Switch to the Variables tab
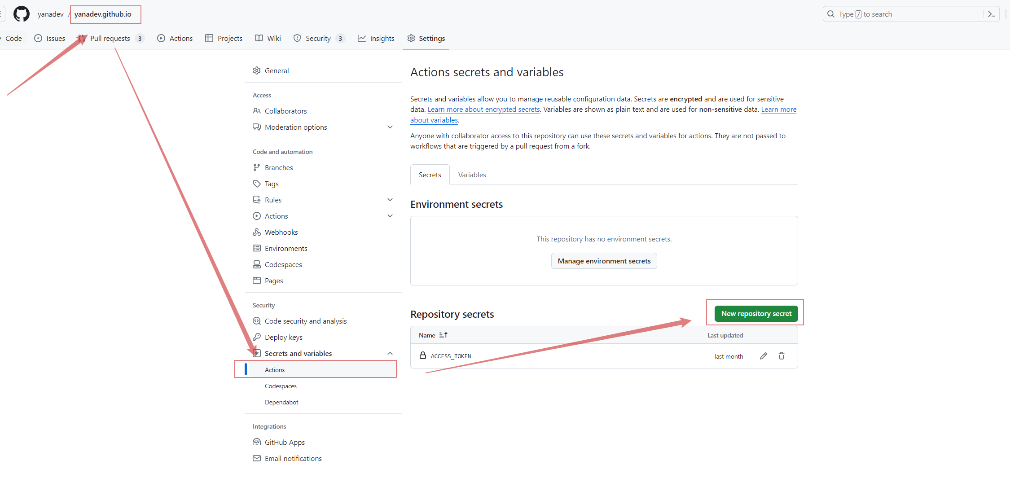Viewport: 1010px width, 478px height. coord(472,175)
